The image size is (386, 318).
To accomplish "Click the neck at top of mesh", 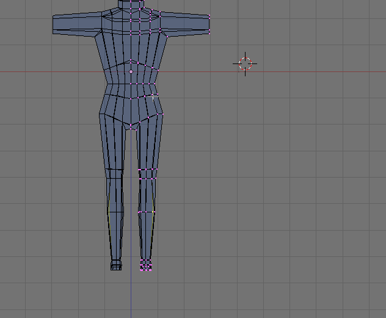I will click(131, 4).
